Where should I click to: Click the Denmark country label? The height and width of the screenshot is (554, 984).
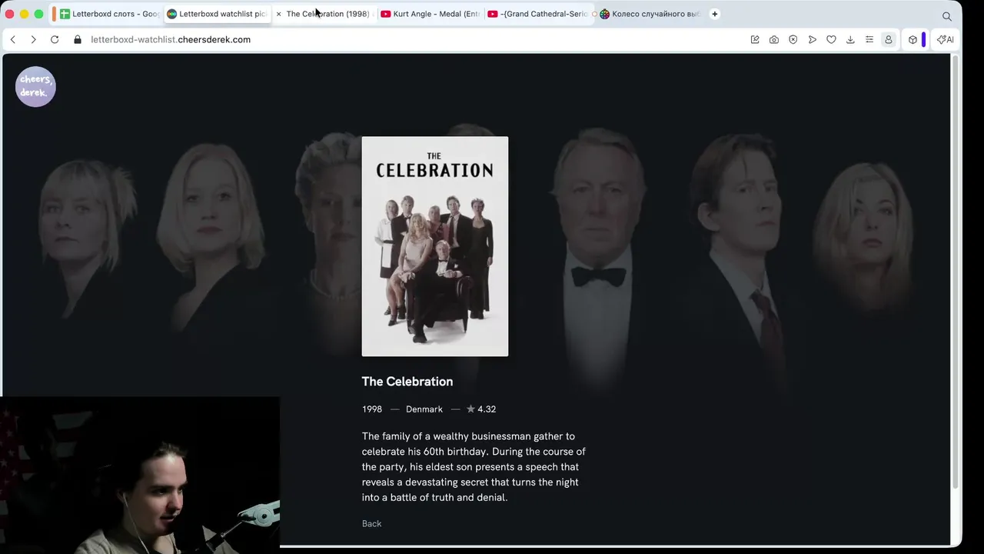pos(424,409)
